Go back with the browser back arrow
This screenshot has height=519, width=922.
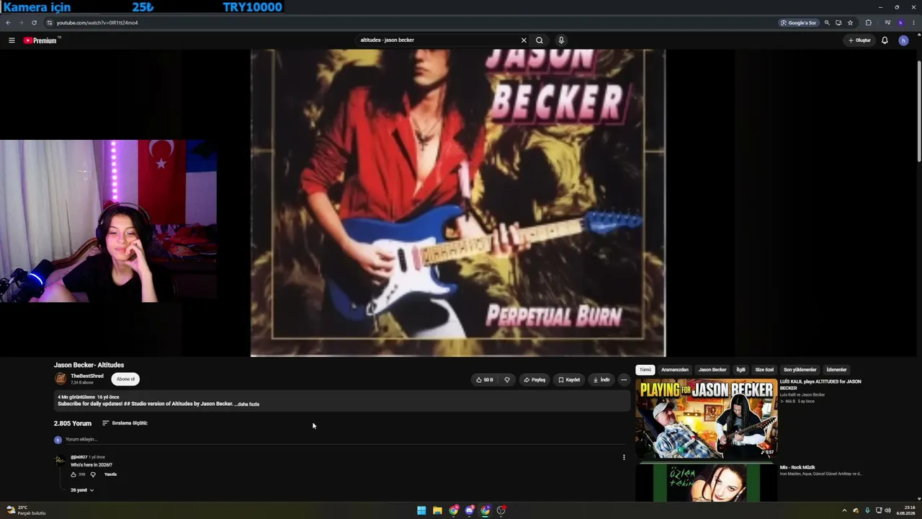tap(8, 22)
